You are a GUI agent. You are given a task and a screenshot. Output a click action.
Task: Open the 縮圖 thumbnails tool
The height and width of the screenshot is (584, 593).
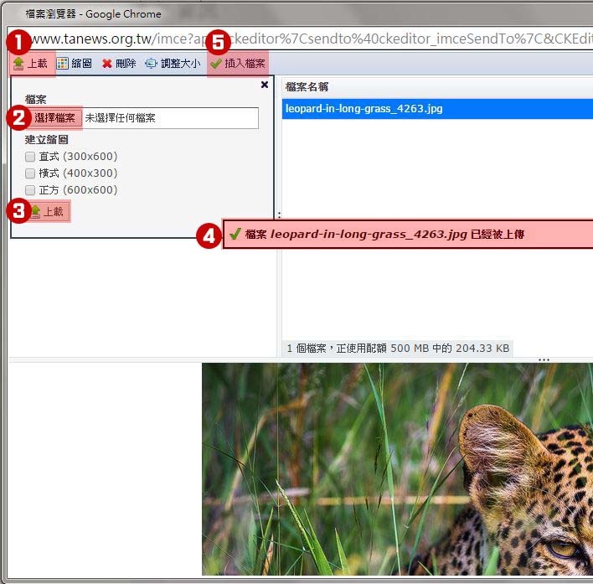click(74, 64)
